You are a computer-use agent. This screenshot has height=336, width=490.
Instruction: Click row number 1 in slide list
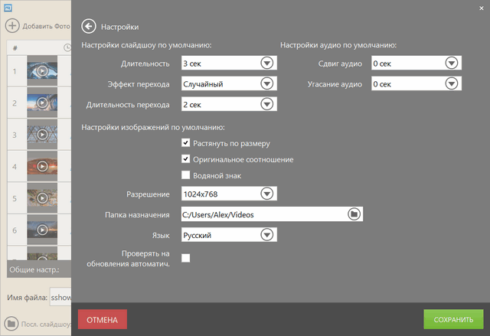[15, 71]
